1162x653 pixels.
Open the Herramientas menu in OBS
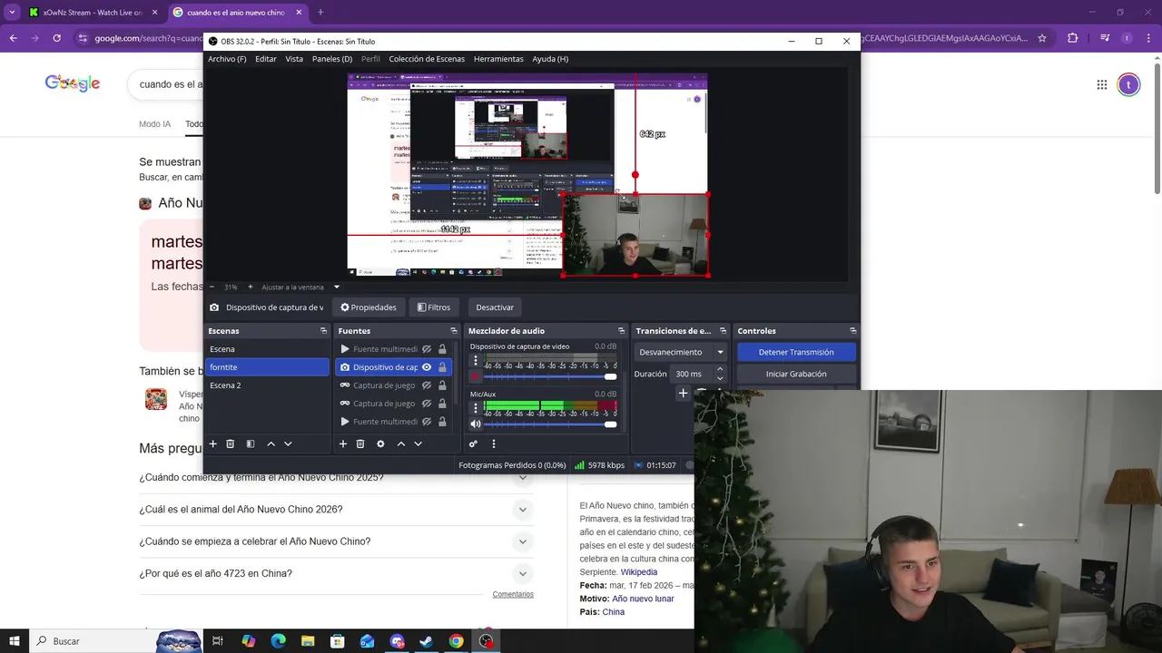coord(498,59)
